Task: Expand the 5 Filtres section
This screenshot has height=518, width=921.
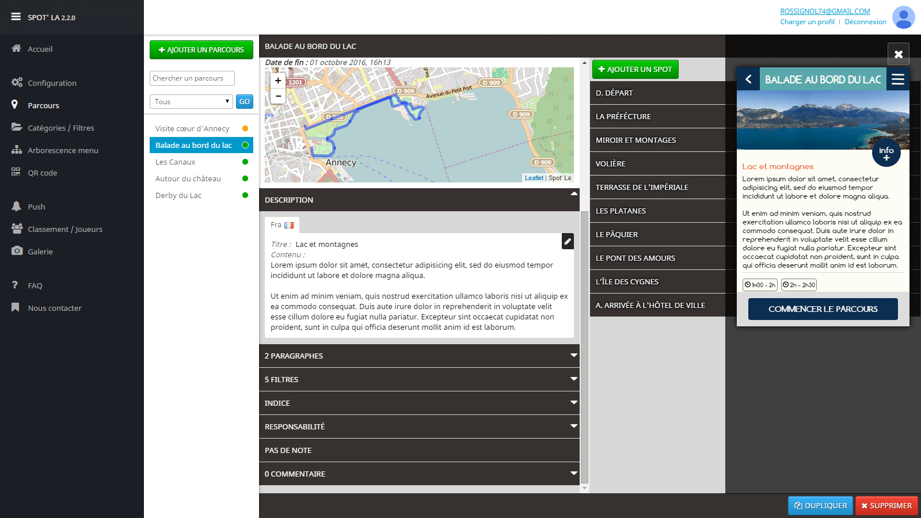Action: point(419,379)
